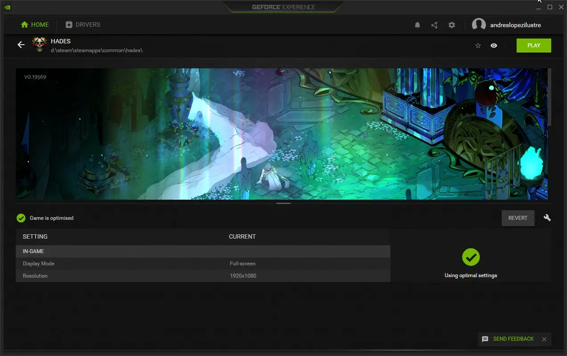This screenshot has width=567, height=356.
Task: Go back using the arrow next to HADES
Action: [21, 44]
